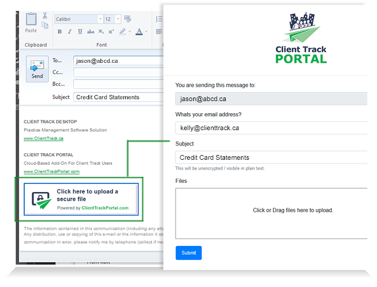Screen dimensions: 377x287
Task: Toggle italic formatting
Action: point(70,31)
